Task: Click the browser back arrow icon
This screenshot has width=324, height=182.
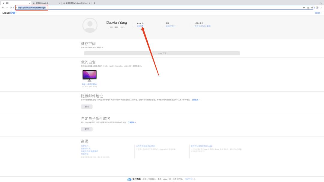Action: click(x=3, y=8)
